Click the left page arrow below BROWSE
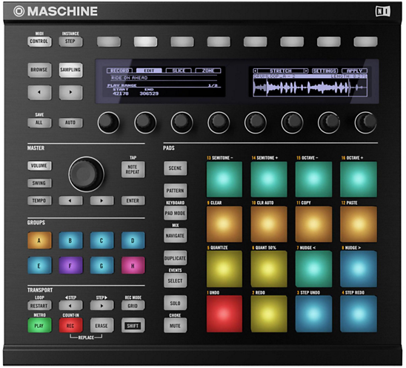The width and height of the screenshot is (406, 368). pos(39,92)
